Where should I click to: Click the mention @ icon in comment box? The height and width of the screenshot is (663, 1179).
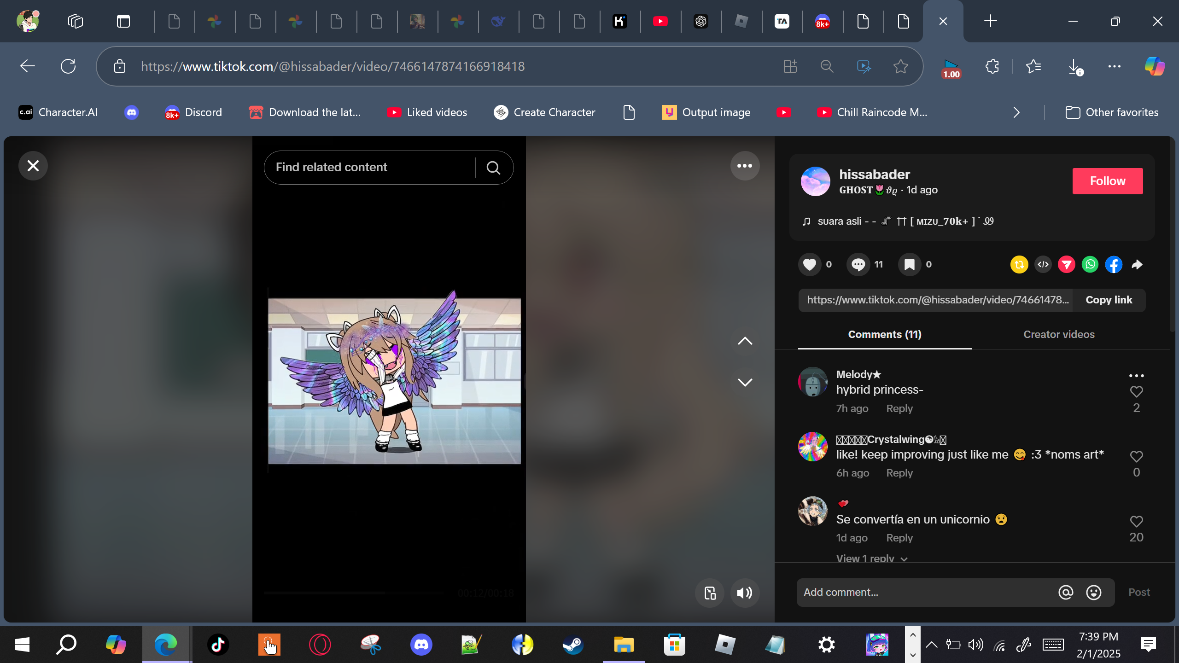click(x=1066, y=592)
